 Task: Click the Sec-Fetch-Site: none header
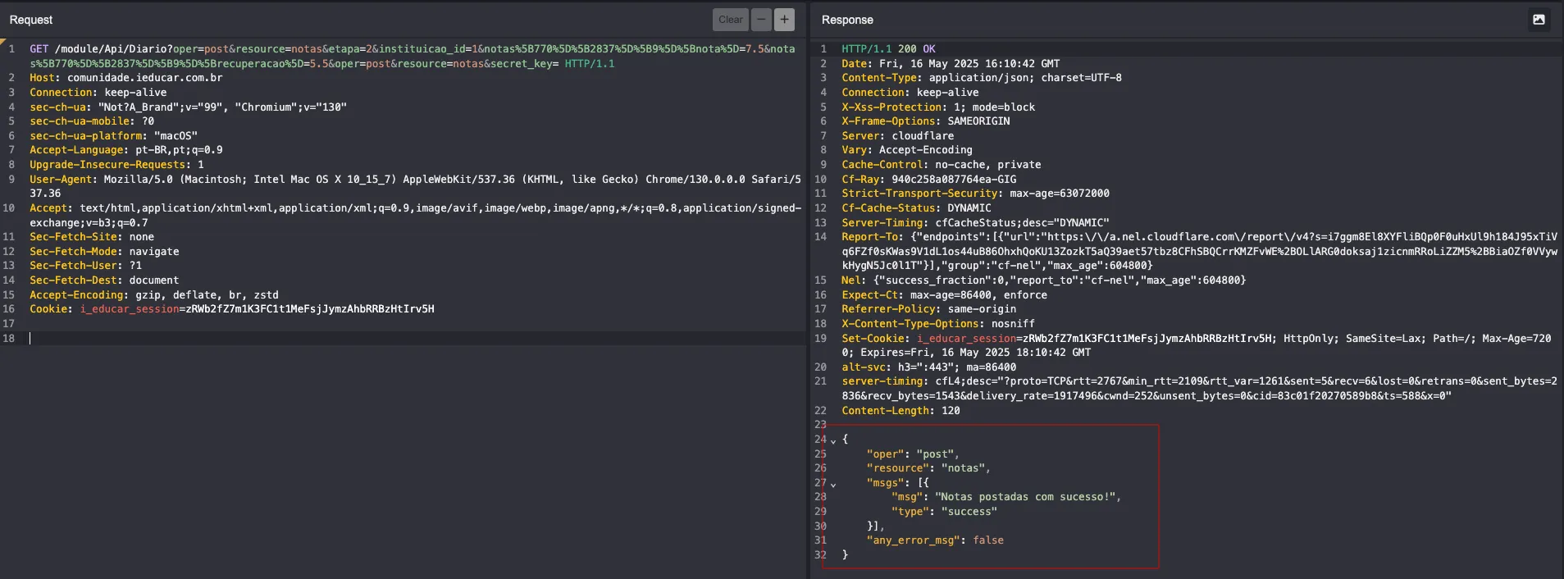[x=92, y=237]
